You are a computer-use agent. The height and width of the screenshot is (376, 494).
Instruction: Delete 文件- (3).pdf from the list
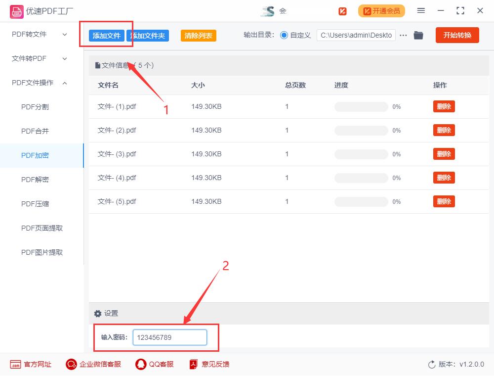coord(444,154)
